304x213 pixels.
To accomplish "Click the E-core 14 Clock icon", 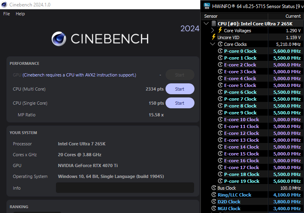I will 220,147.
